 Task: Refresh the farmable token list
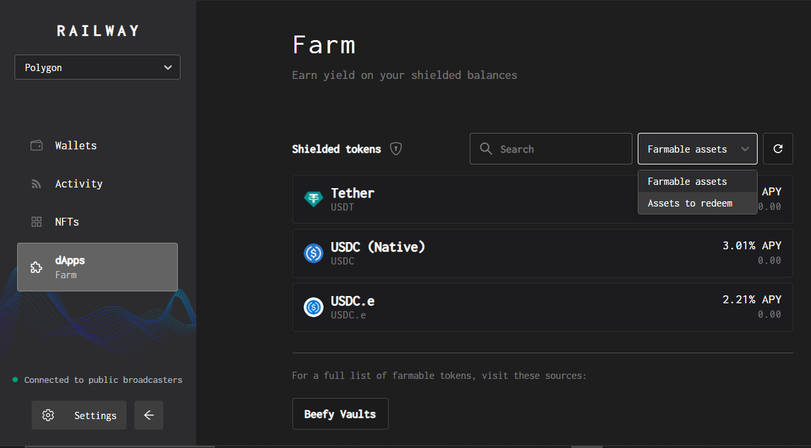777,149
